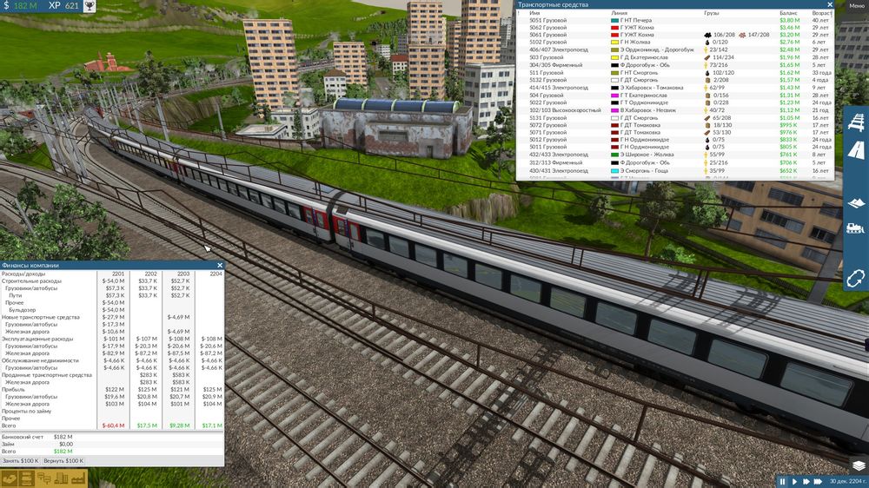The width and height of the screenshot is (869, 488).
Task: Click green swatch of Э Широкое - Жолква line
Action: [614, 155]
